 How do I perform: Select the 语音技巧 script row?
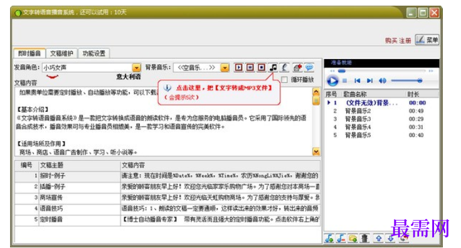pyautogui.click(x=167, y=208)
